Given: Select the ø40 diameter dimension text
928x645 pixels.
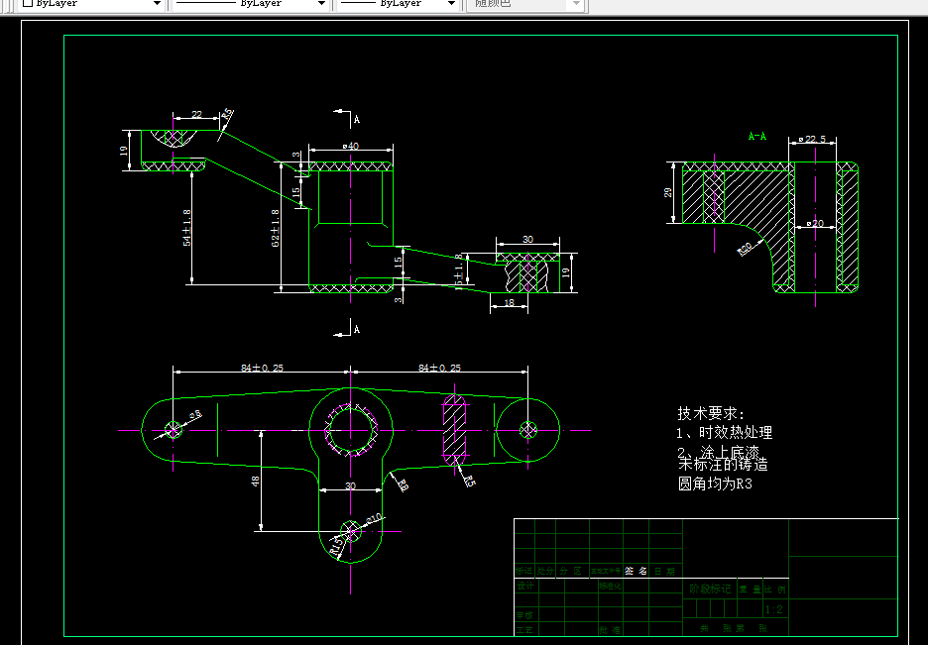Looking at the screenshot, I should pos(350,146).
